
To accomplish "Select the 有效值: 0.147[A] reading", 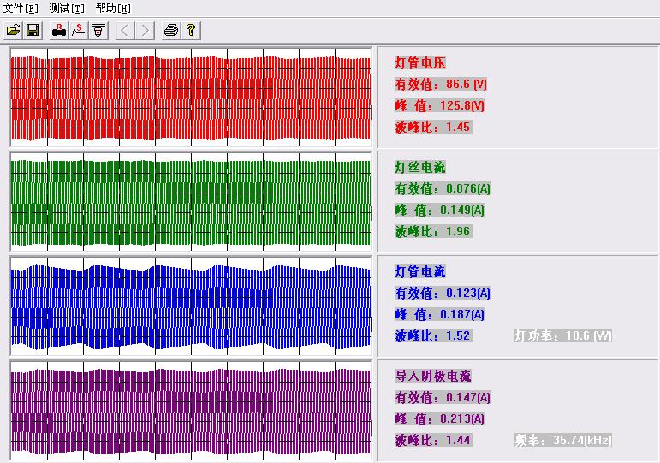I will tap(443, 397).
